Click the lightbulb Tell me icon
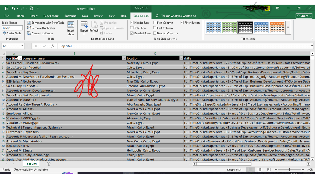This screenshot has height=174, width=315. click(x=157, y=16)
